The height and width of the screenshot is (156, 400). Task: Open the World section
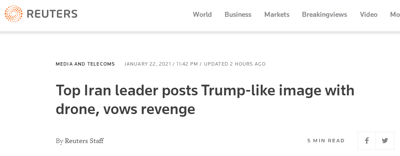[x=202, y=14]
